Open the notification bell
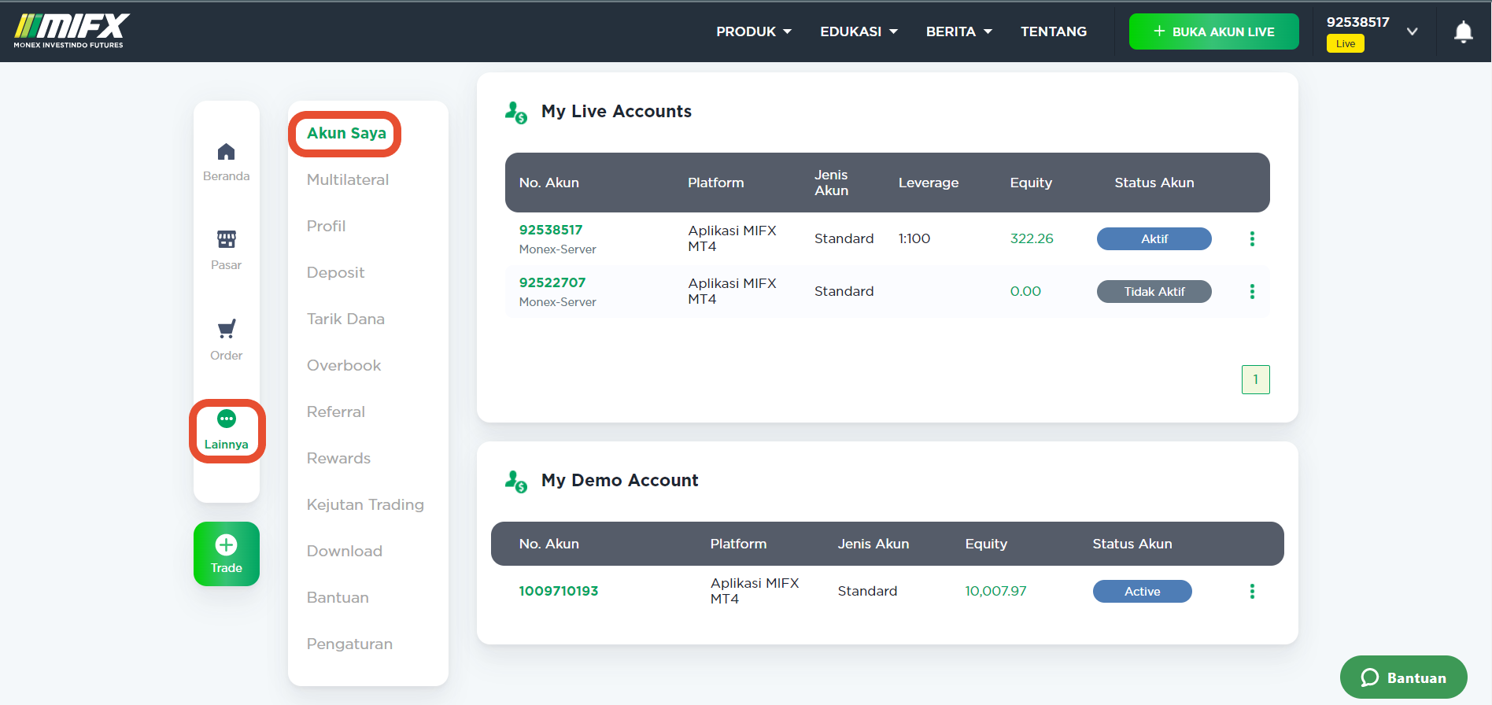 coord(1463,32)
